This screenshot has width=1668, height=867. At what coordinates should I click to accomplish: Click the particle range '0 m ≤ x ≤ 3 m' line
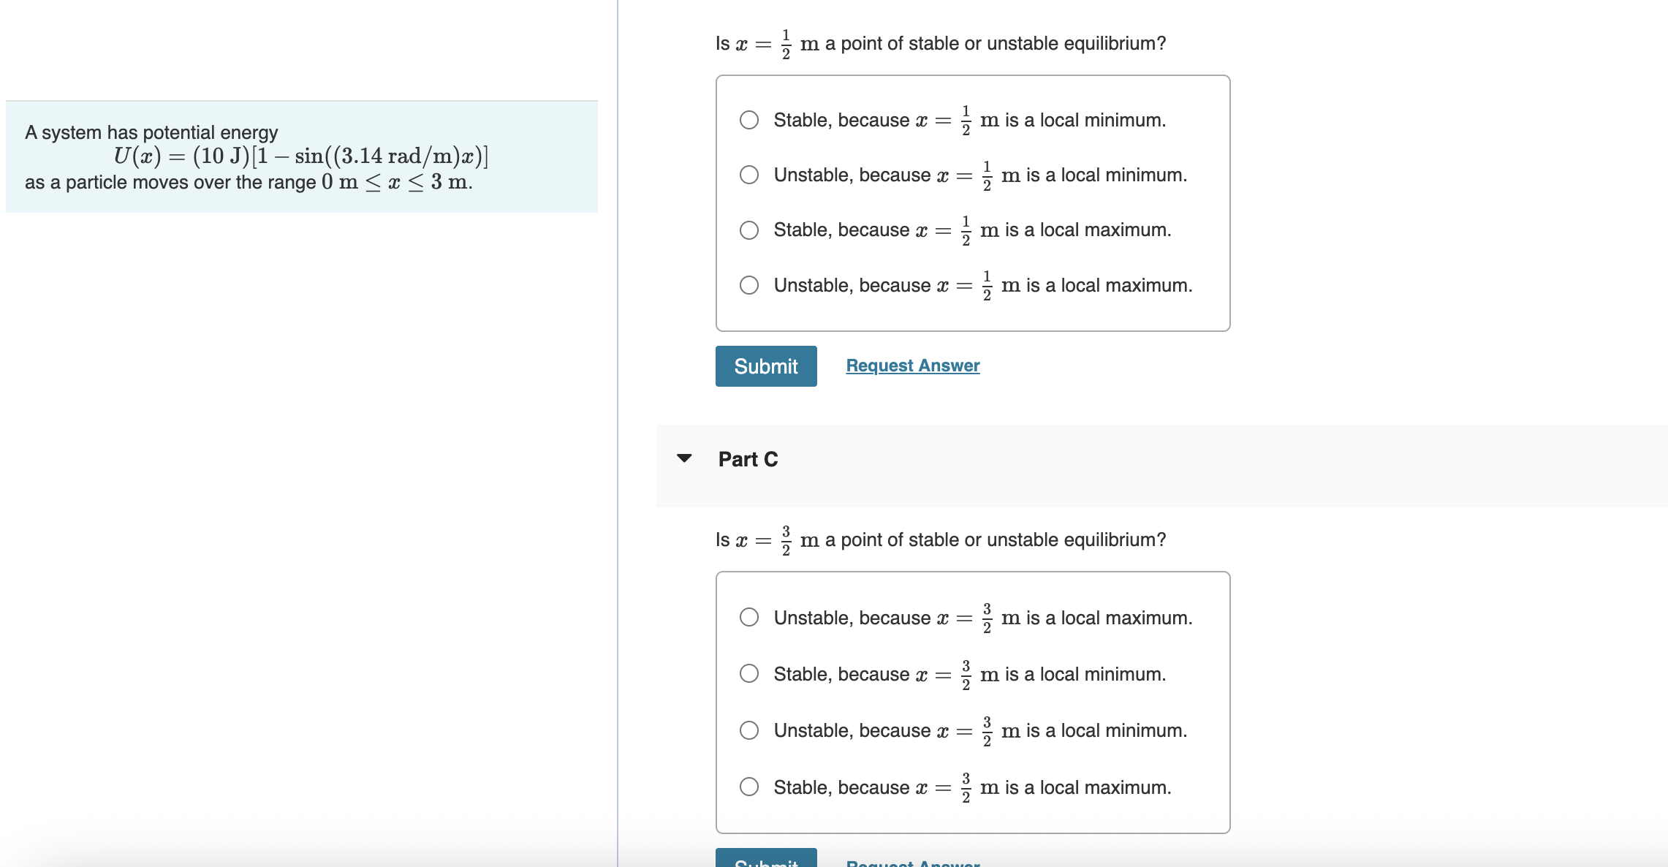click(x=249, y=182)
